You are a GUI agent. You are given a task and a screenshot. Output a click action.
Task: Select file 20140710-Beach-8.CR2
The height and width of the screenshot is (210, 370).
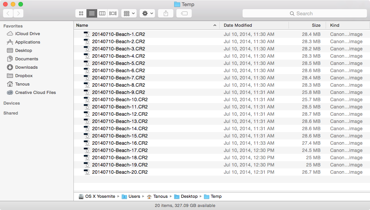[119, 85]
